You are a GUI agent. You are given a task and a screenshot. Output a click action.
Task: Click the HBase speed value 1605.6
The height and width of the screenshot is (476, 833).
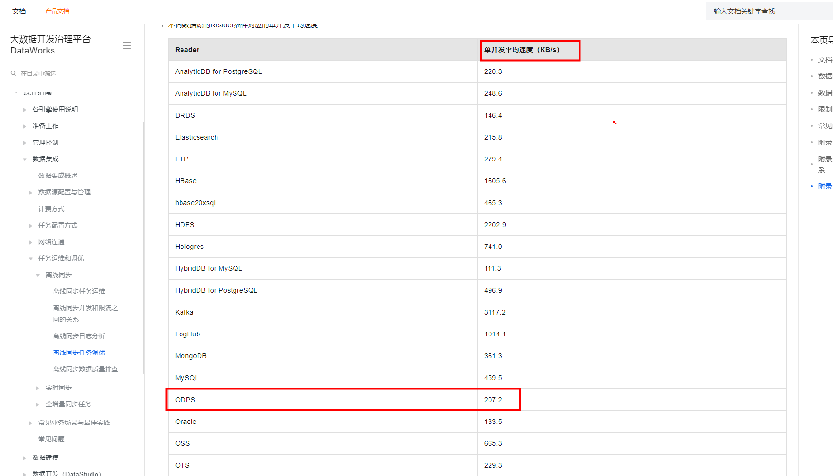pos(495,181)
